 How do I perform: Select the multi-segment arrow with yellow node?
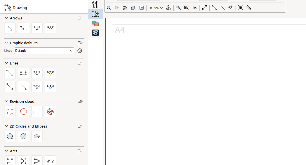(50, 28)
